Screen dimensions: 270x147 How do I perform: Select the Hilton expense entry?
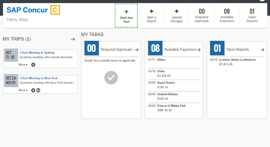(174, 62)
